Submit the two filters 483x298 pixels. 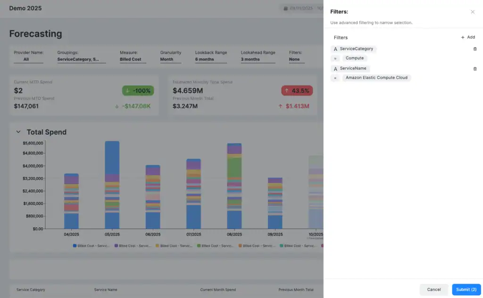tap(466, 290)
